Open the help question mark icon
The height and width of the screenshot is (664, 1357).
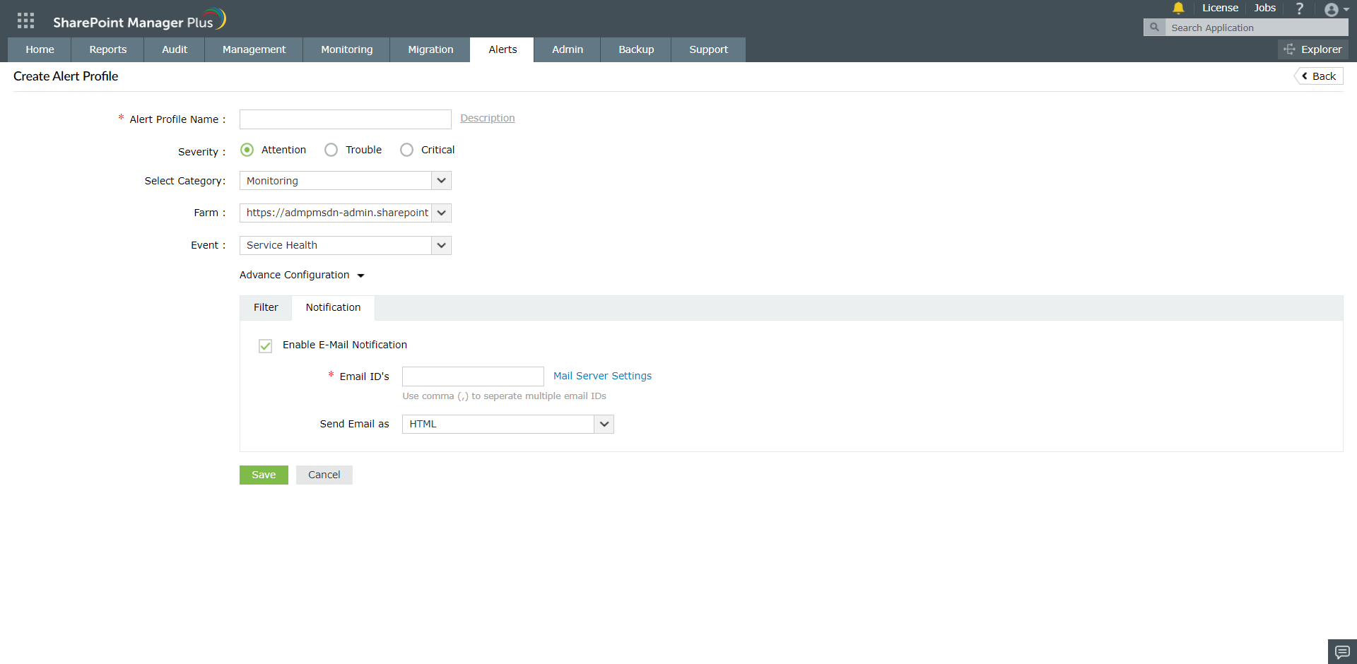(1300, 8)
